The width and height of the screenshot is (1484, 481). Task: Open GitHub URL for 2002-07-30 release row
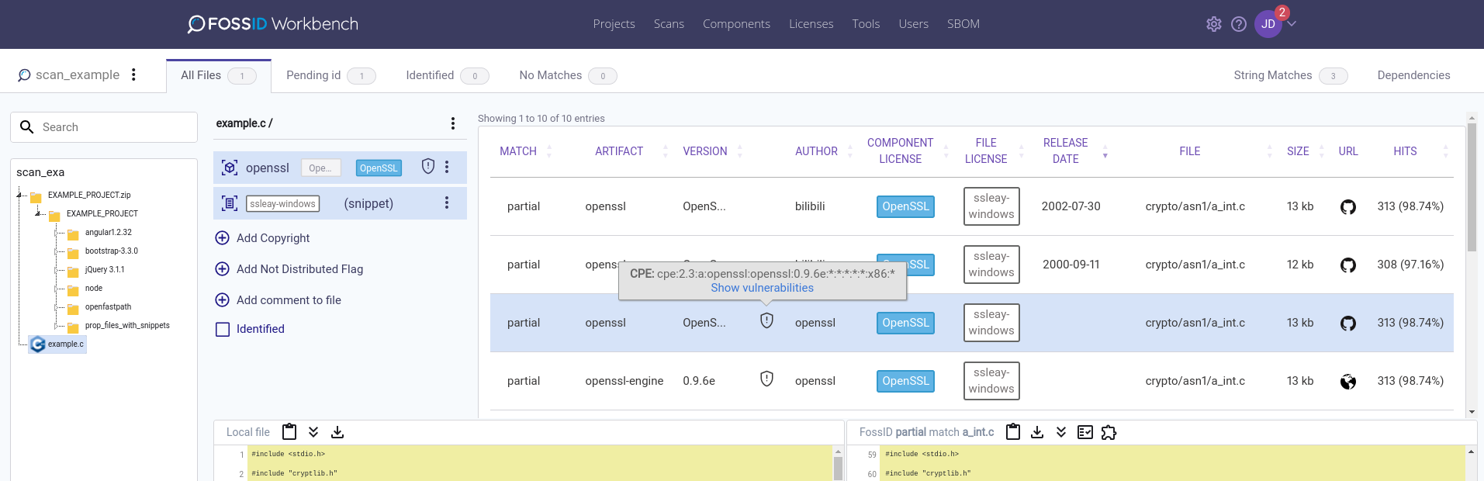pos(1348,206)
